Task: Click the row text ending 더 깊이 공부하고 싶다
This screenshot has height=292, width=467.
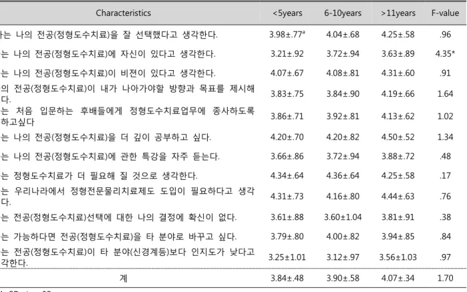Action: 106,138
